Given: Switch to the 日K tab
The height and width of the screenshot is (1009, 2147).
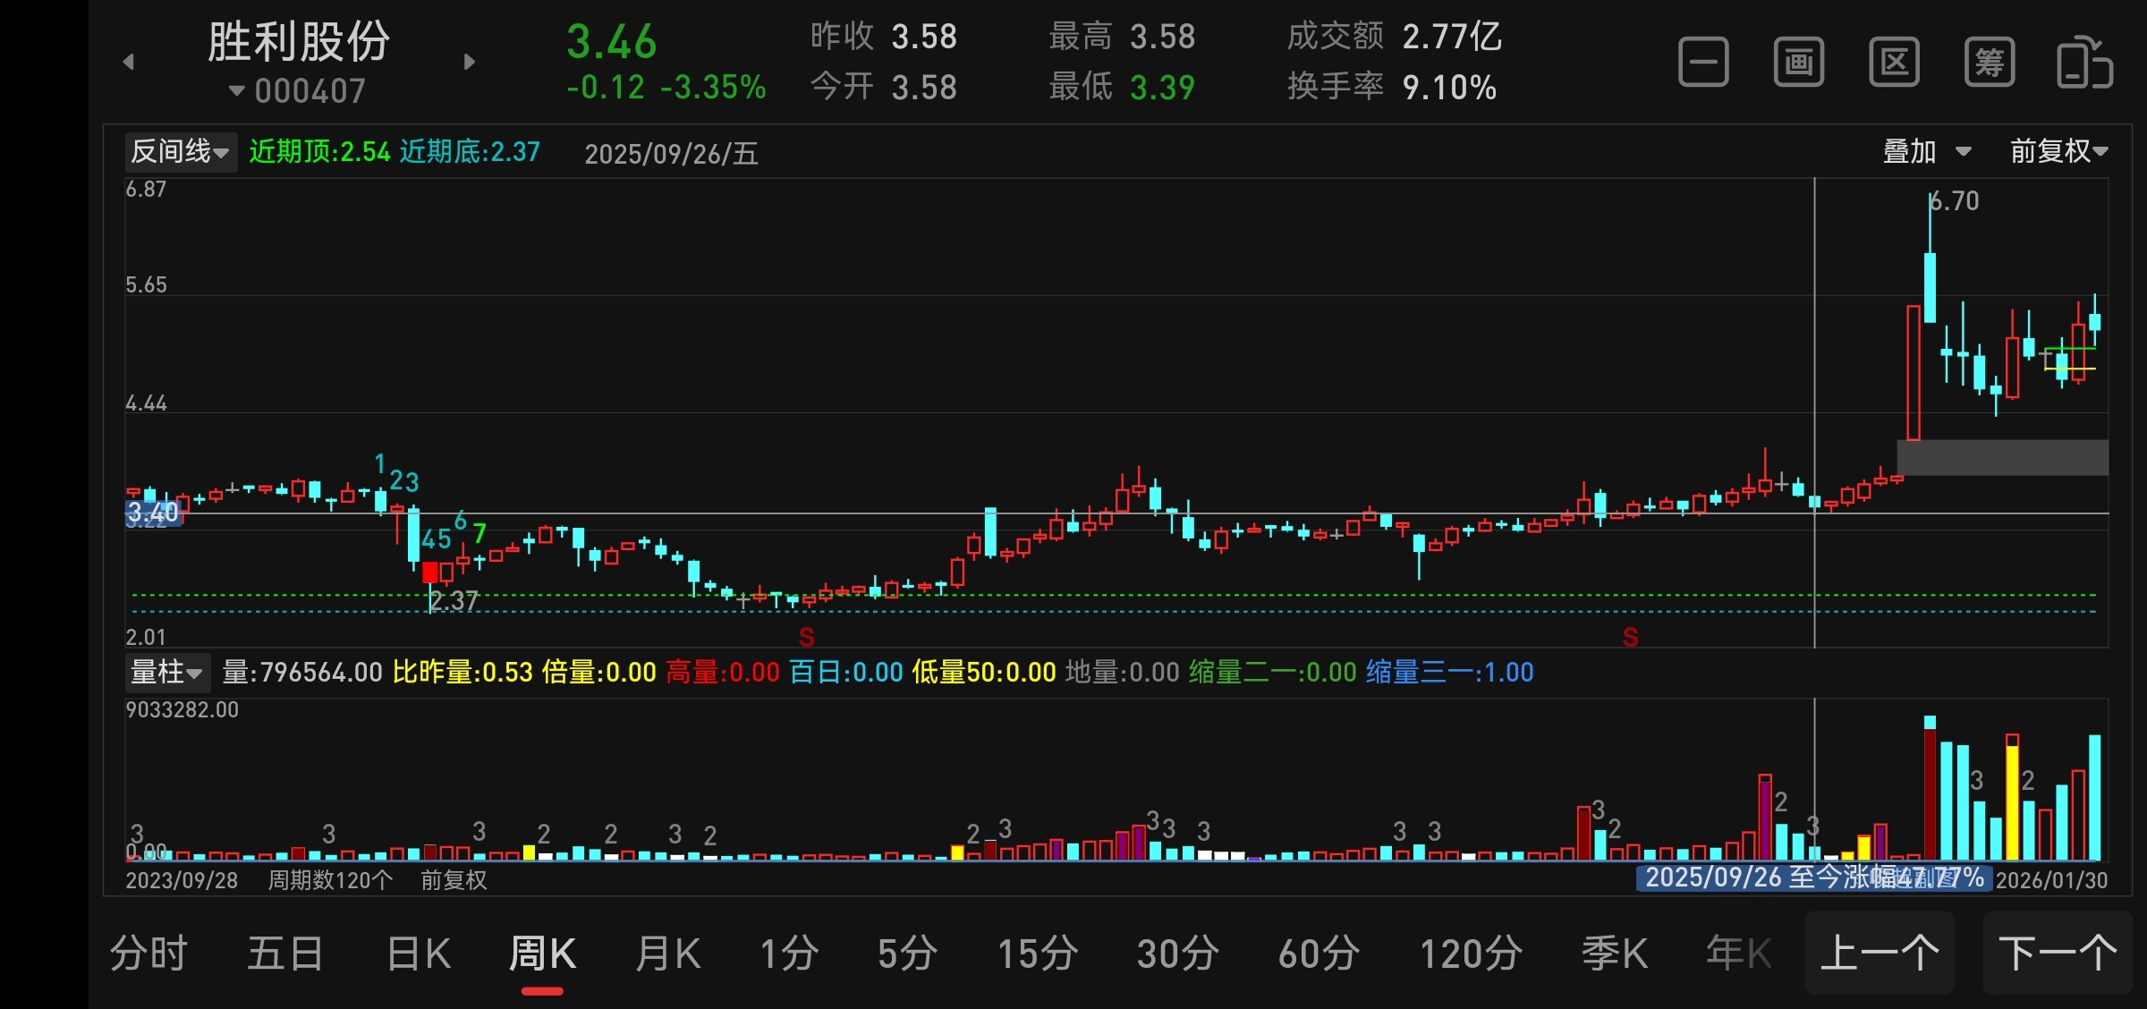Looking at the screenshot, I should click(x=418, y=954).
